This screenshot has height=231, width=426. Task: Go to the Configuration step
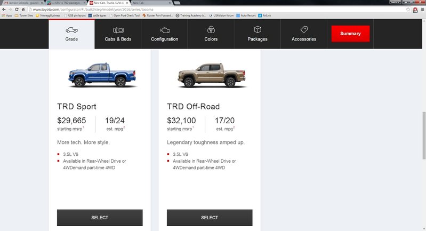[164, 34]
